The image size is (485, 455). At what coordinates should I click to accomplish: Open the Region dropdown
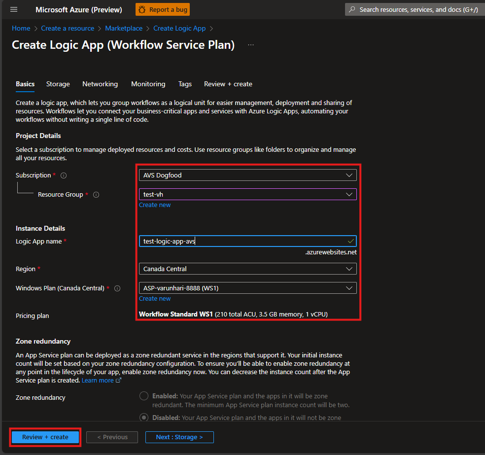[x=247, y=269]
